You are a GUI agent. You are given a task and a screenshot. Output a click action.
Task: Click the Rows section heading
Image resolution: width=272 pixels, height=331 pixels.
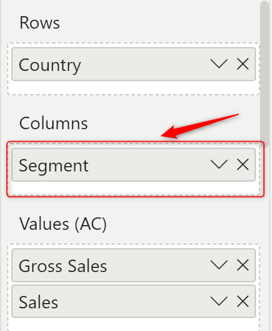[x=40, y=23]
